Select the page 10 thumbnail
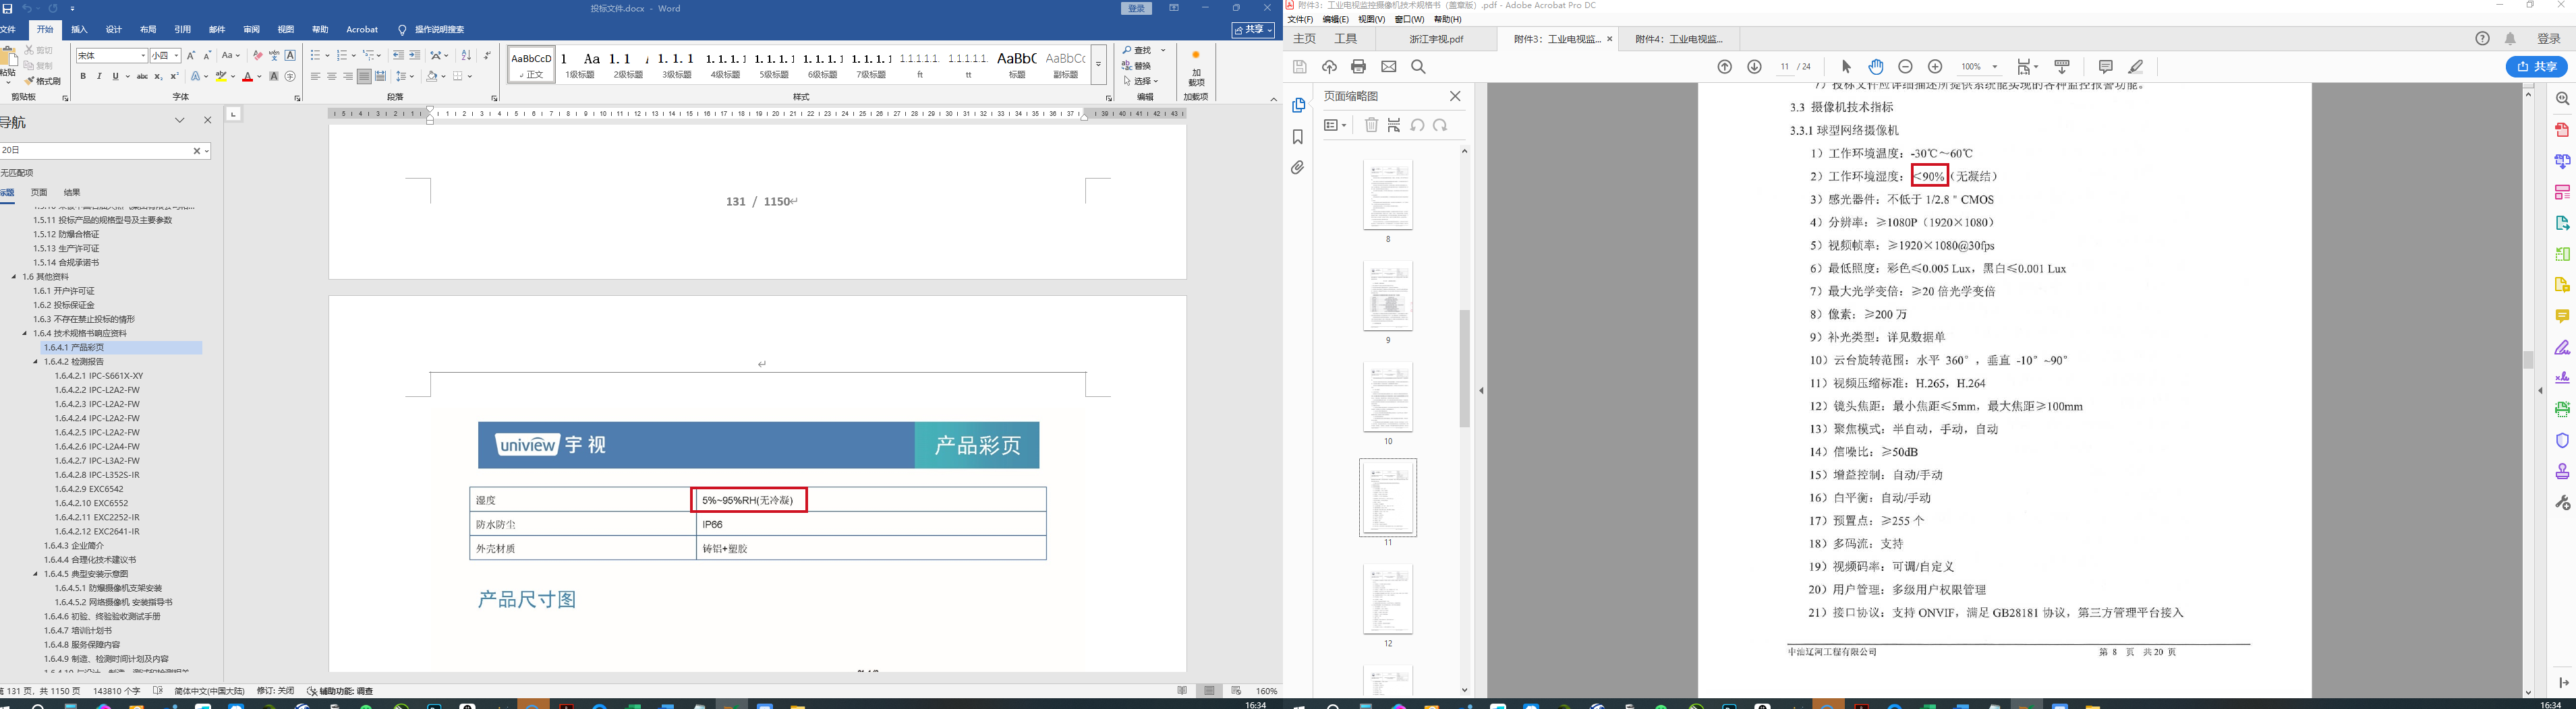2576x709 pixels. (1388, 398)
